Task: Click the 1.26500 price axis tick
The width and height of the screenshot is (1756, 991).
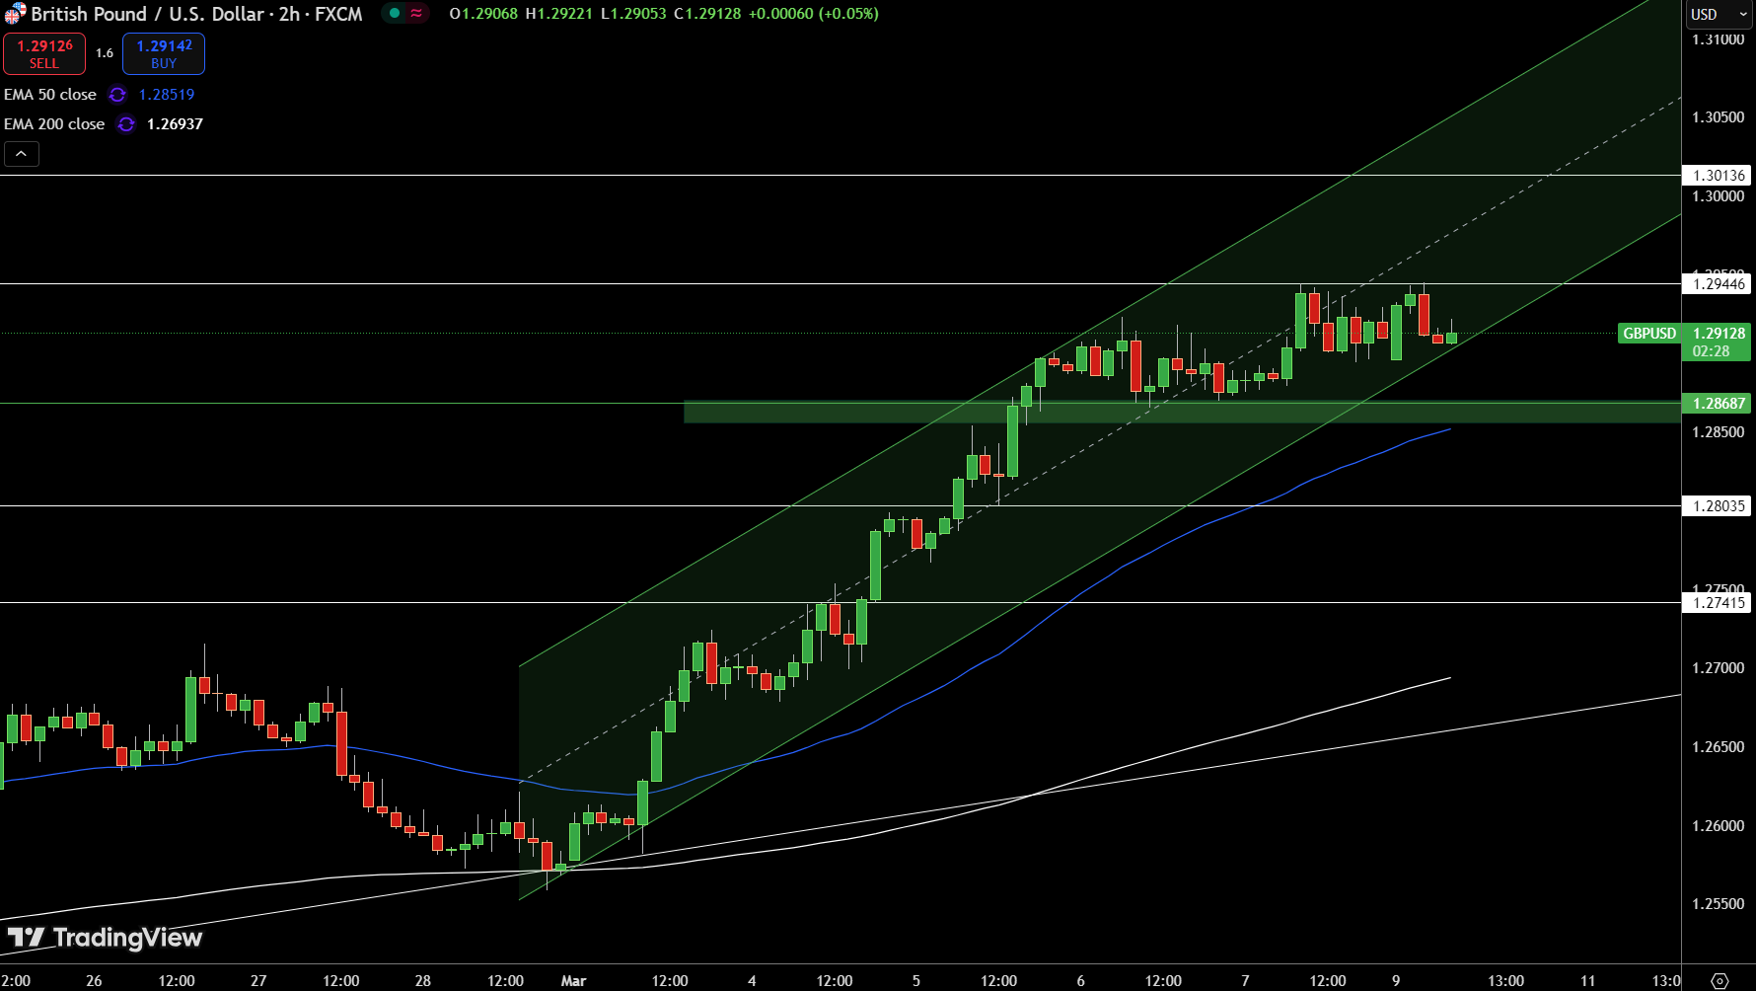Action: click(x=1718, y=747)
